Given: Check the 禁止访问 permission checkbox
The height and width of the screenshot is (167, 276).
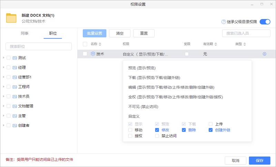Looking at the screenshot, I should (157, 136).
